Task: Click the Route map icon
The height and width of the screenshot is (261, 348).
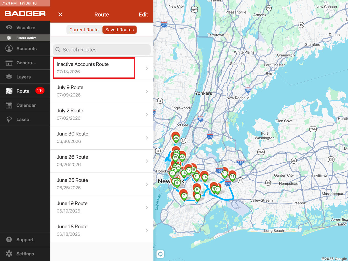Action: [x=9, y=91]
